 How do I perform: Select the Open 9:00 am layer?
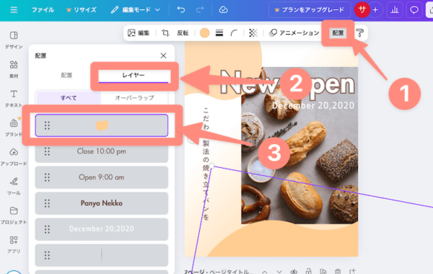[102, 177]
